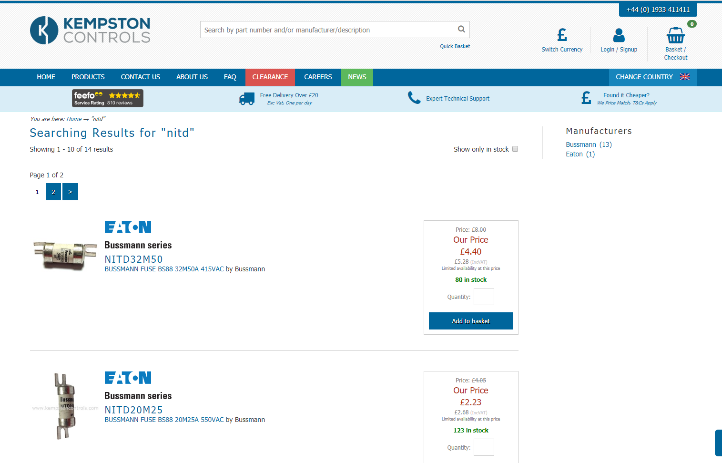The height and width of the screenshot is (463, 722).
Task: Click quantity field for NITD32M50
Action: coord(484,297)
